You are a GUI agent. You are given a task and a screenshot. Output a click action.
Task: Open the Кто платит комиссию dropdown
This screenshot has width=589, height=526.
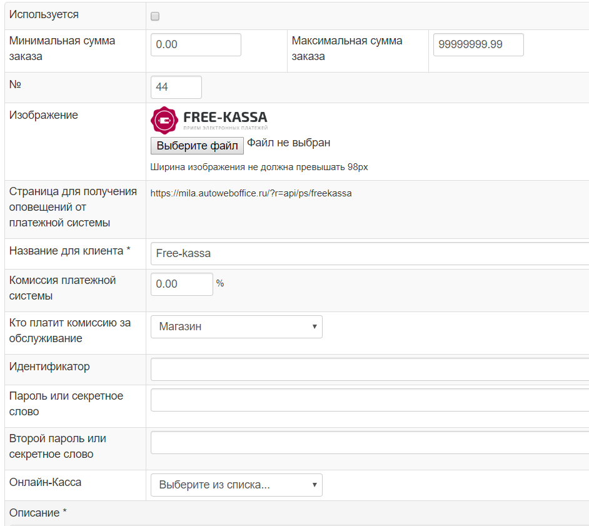(236, 326)
